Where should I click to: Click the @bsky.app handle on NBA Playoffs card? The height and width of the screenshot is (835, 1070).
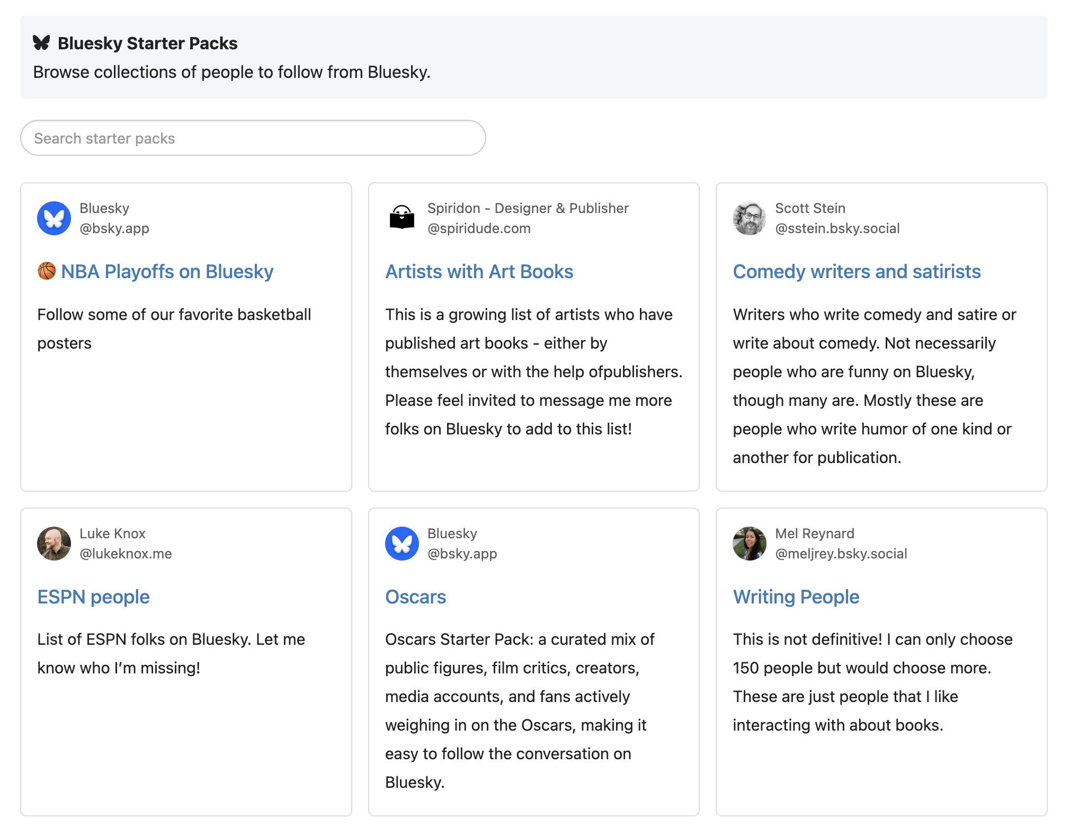(114, 228)
